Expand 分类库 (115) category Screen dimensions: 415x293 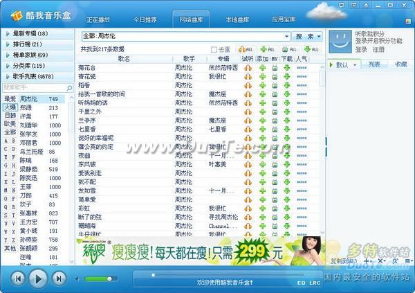(x=37, y=66)
